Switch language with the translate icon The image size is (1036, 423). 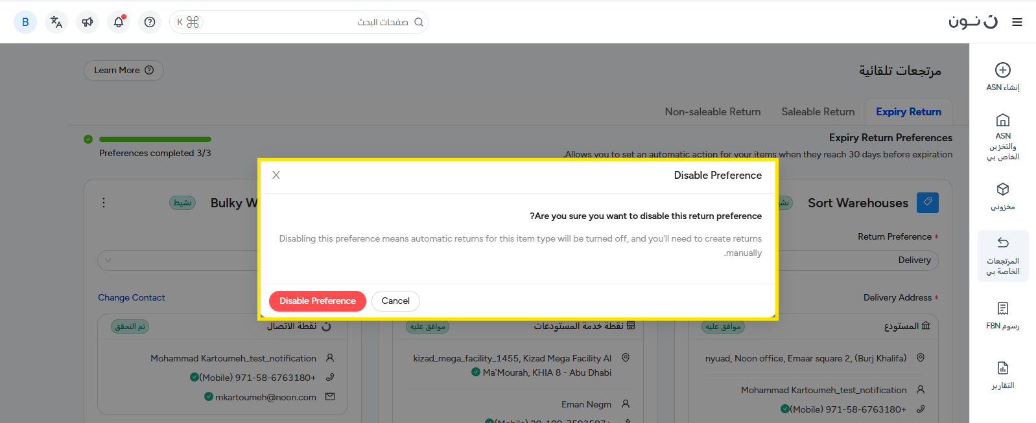click(56, 22)
